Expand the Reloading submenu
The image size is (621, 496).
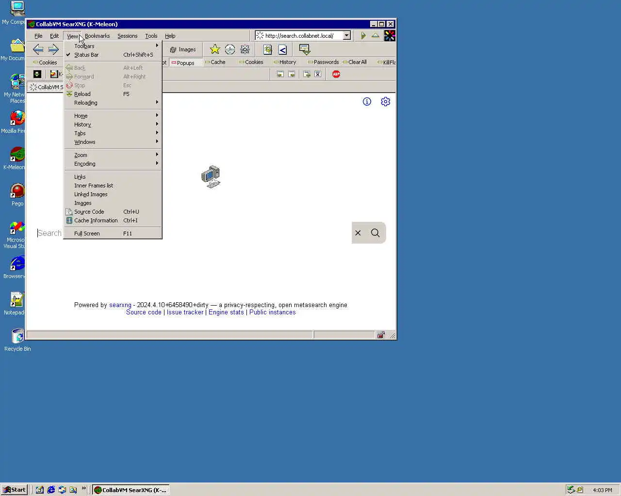pyautogui.click(x=113, y=103)
